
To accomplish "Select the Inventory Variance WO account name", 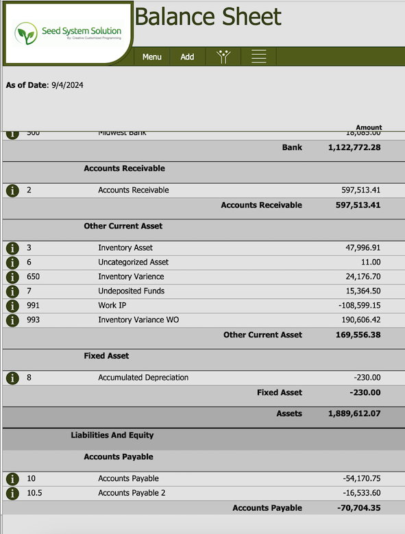I will [138, 320].
